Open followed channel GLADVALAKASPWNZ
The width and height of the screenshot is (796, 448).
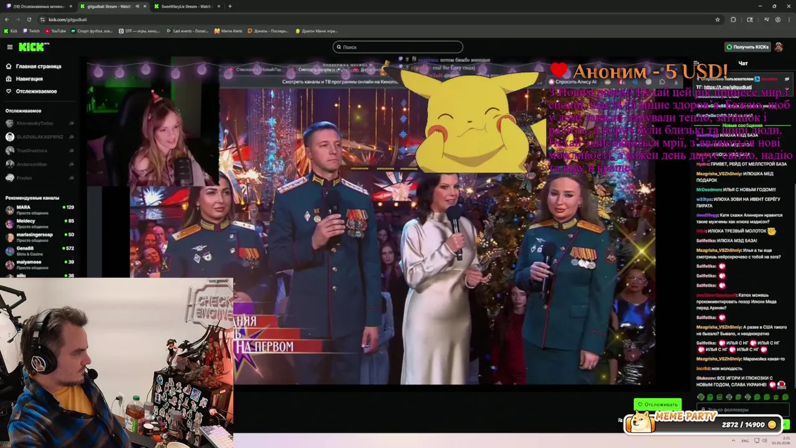coord(39,137)
